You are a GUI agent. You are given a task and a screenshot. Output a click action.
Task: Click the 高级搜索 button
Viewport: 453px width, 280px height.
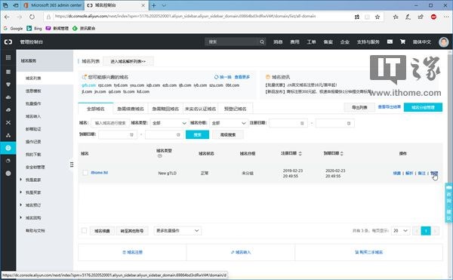coord(228,134)
